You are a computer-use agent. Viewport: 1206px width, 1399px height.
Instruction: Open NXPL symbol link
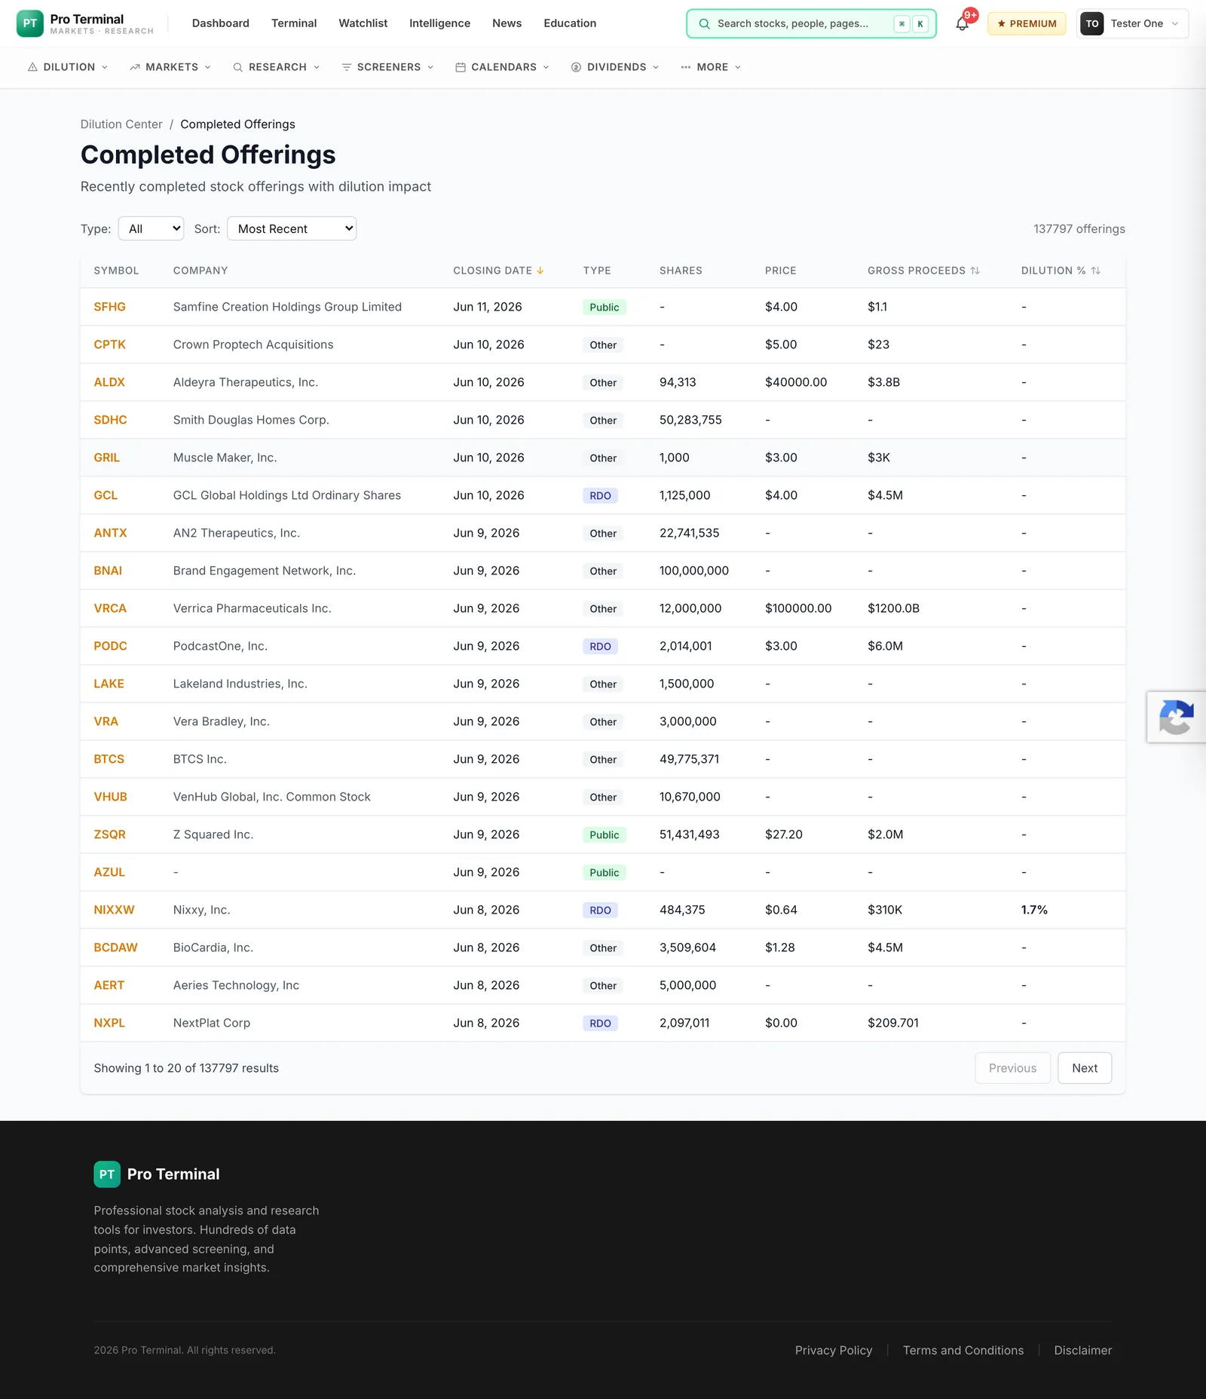[x=109, y=1023]
